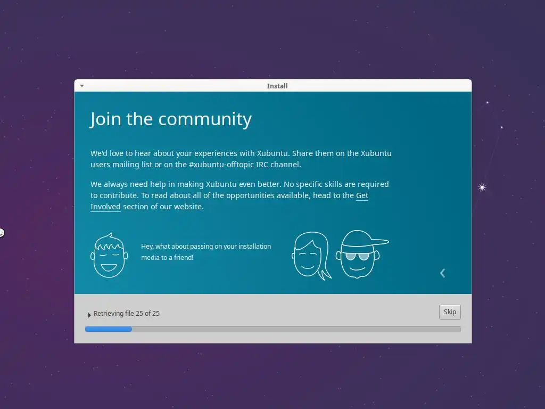Click the 'passing on your installation media' text
Viewport: 545px width, 409px height.
click(206, 252)
